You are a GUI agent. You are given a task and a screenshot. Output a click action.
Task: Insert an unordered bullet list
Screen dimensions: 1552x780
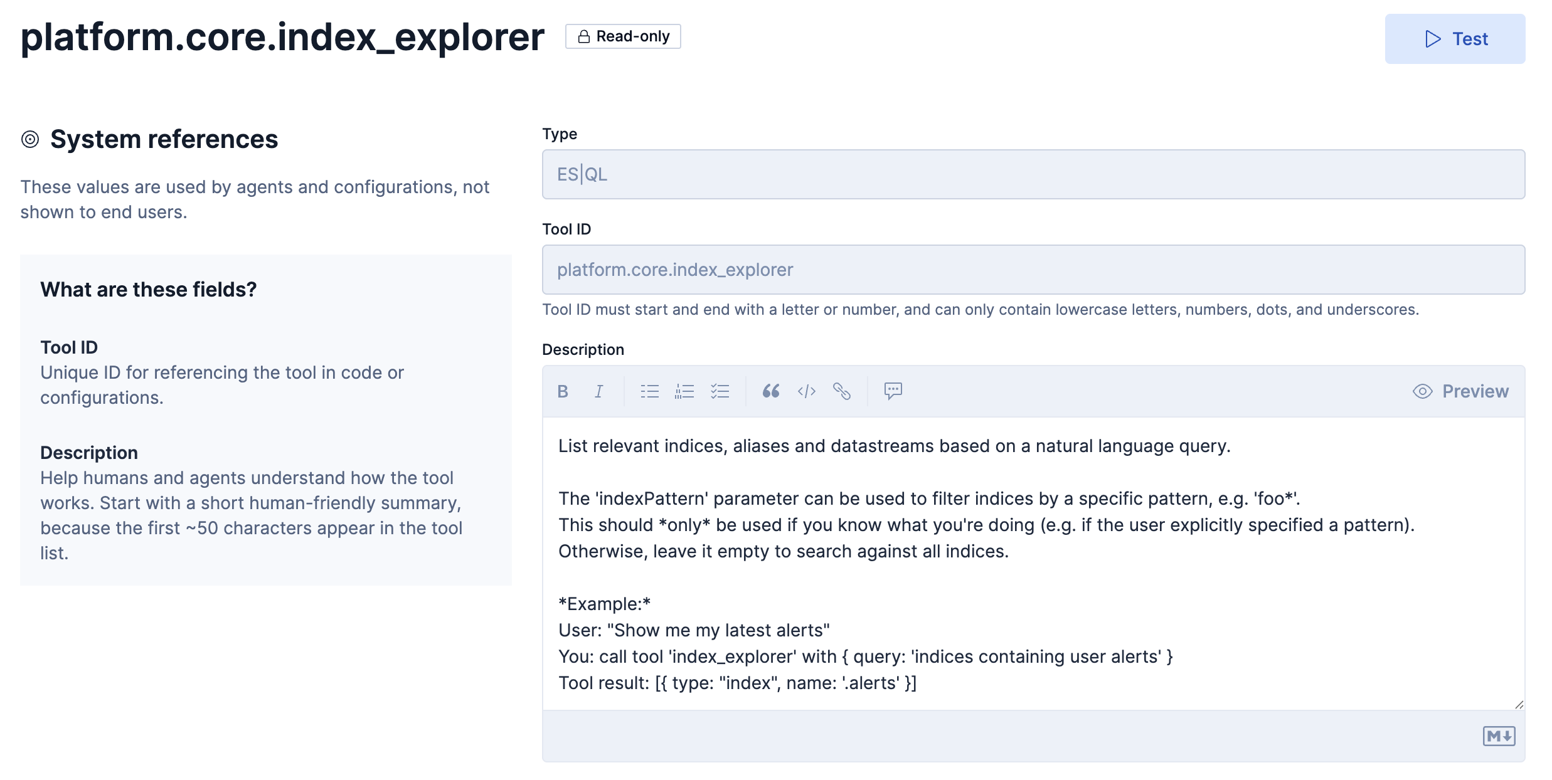pos(649,391)
